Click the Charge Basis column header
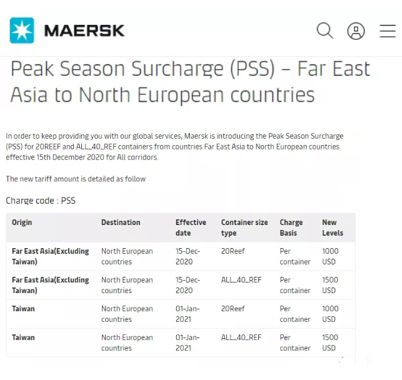Image resolution: width=402 pixels, height=380 pixels. (x=291, y=227)
